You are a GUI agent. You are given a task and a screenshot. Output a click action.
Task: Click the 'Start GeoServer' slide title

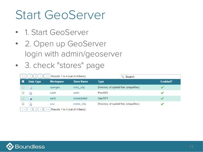[x=60, y=15]
